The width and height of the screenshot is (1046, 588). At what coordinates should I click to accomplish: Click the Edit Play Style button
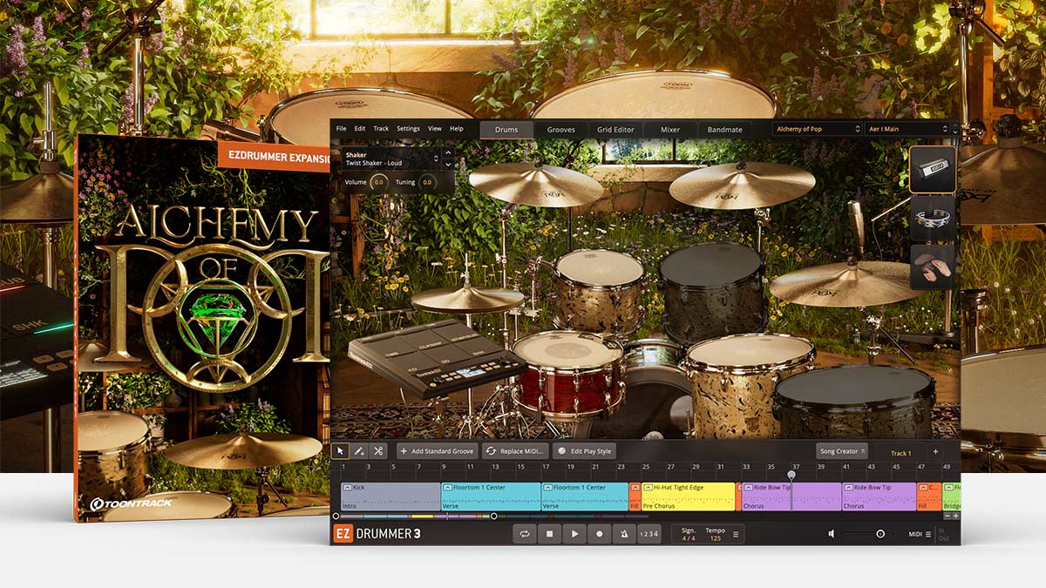[x=585, y=451]
